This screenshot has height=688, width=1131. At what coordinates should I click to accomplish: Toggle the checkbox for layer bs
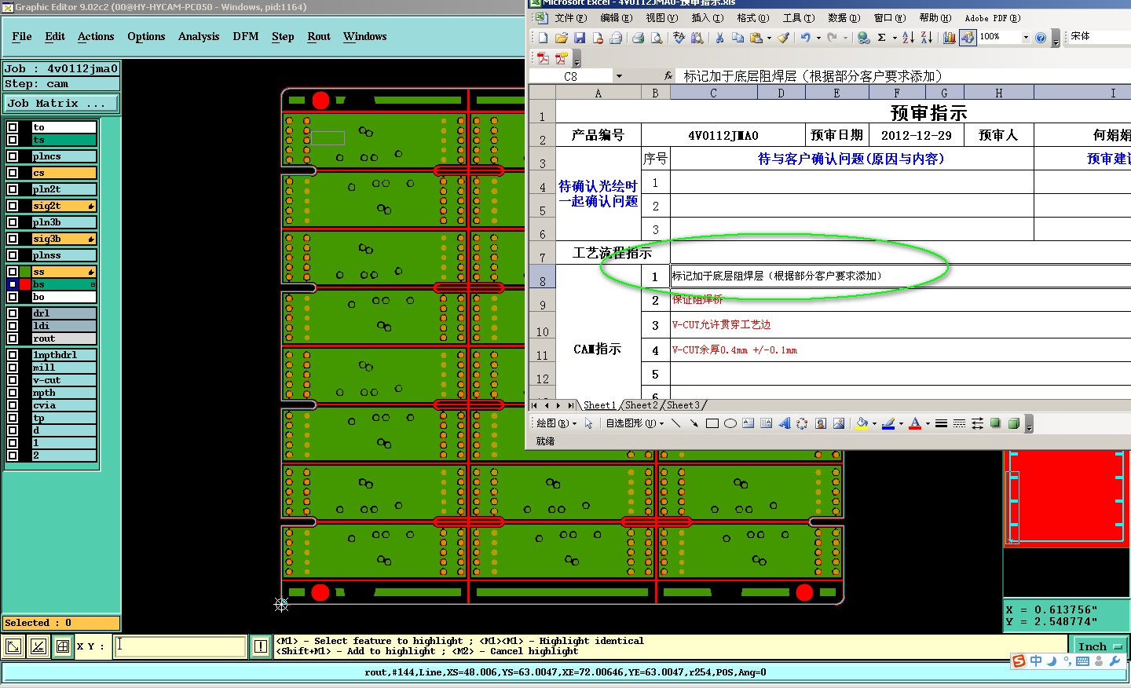click(x=13, y=284)
